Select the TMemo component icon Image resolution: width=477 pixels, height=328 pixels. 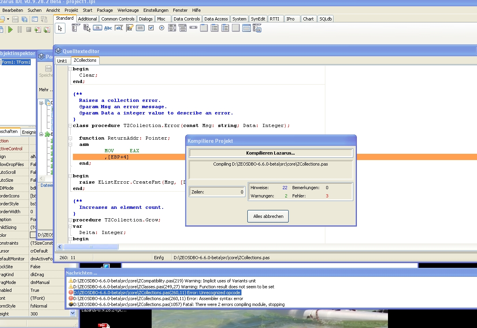[130, 28]
